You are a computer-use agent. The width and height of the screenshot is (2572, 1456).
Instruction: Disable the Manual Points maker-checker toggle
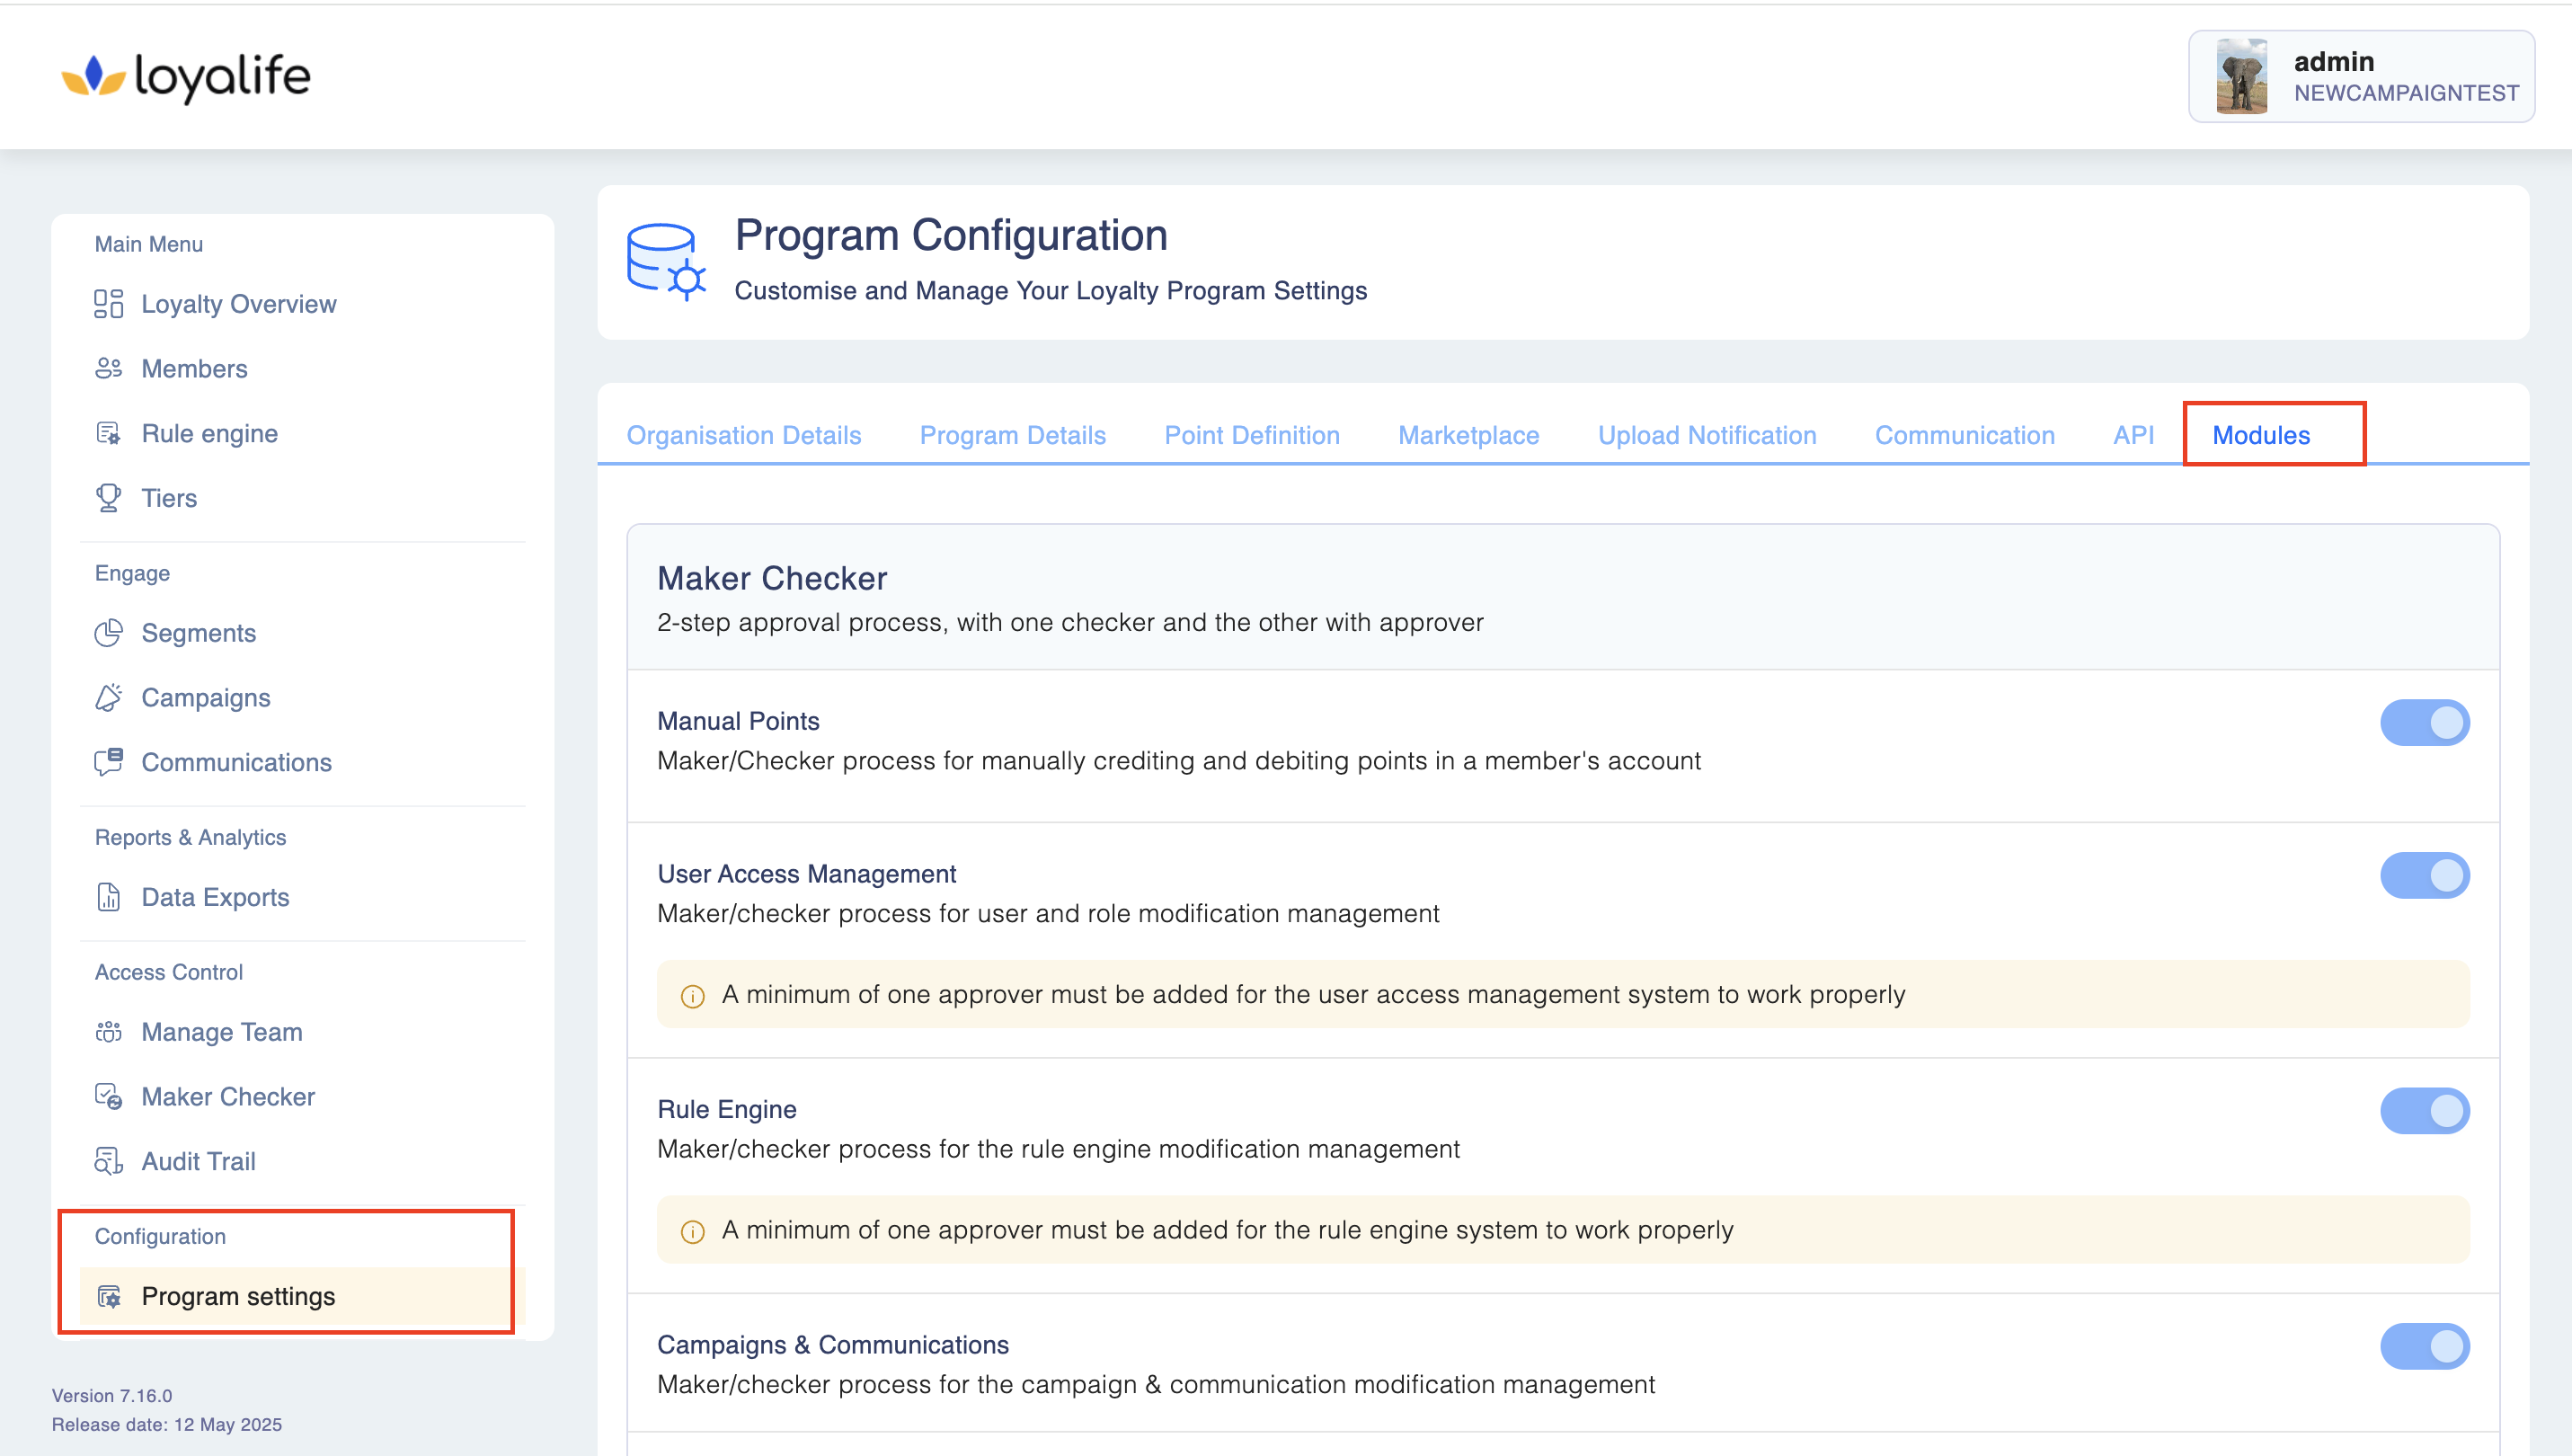(2423, 723)
